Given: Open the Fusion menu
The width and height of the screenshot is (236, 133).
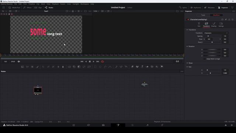Looking at the screenshot, I should click(x=63, y=4).
